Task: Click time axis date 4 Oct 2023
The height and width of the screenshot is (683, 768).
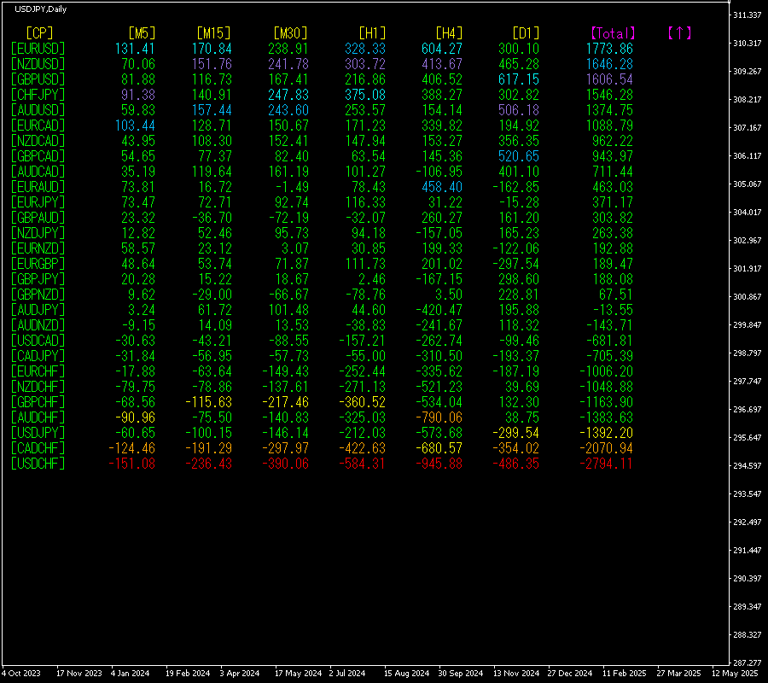Action: [x=21, y=674]
